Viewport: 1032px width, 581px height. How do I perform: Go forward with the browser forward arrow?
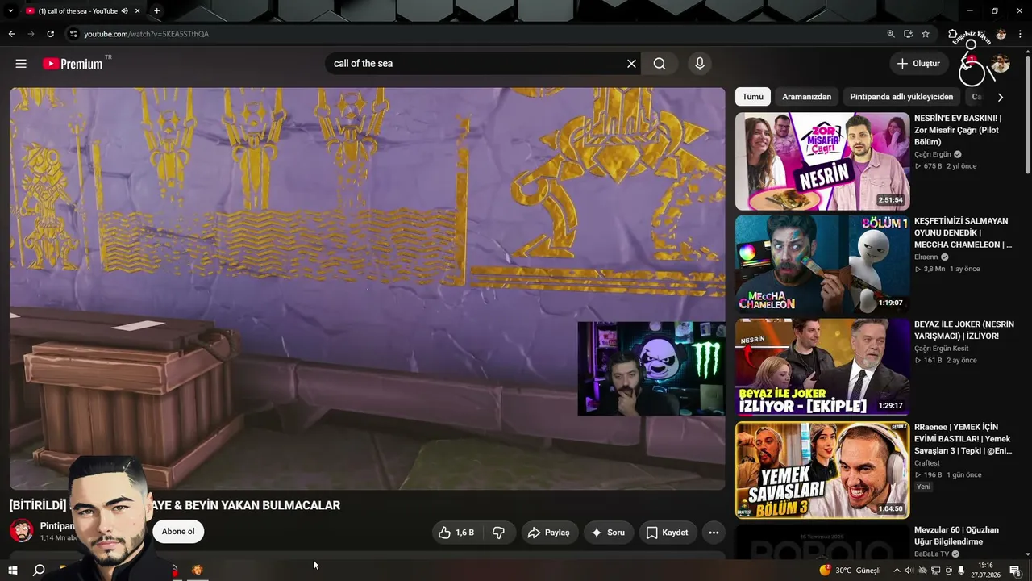31,34
